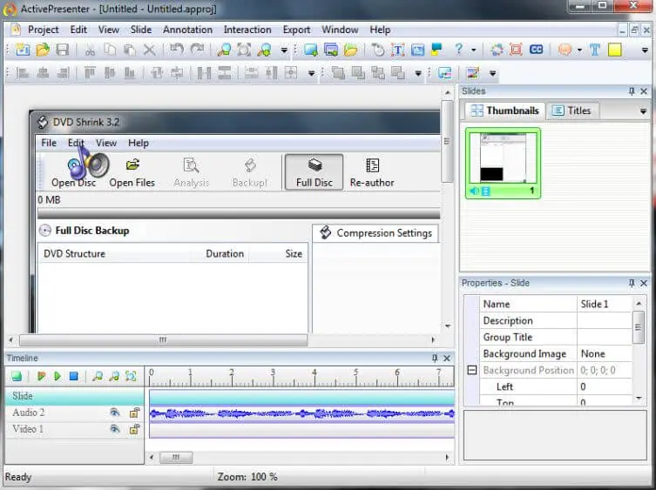
Task: Open the Slide menu
Action: tap(141, 30)
